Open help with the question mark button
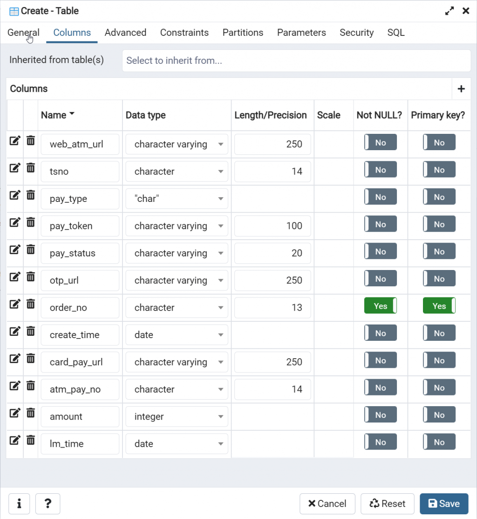This screenshot has width=477, height=519. click(48, 504)
